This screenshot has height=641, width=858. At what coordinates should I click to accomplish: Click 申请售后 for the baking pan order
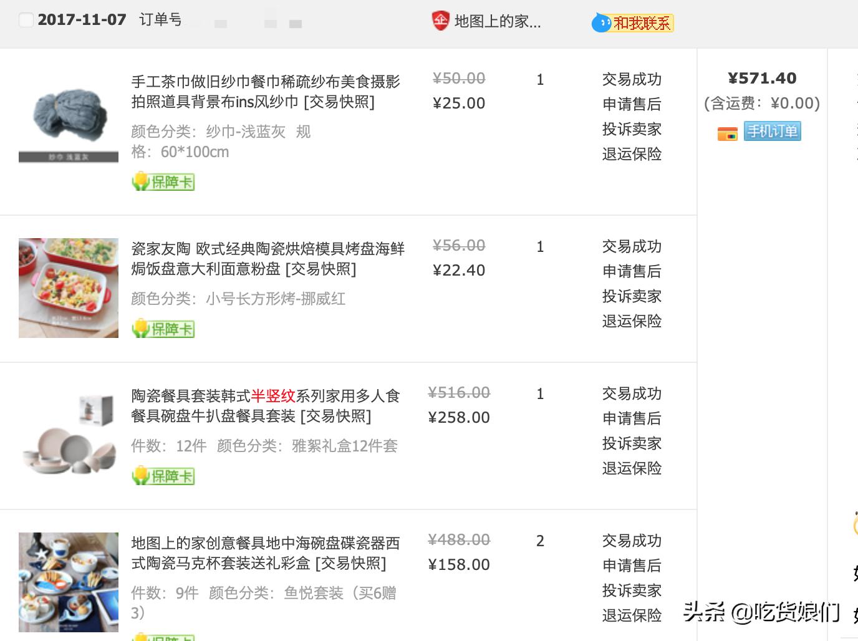[632, 271]
